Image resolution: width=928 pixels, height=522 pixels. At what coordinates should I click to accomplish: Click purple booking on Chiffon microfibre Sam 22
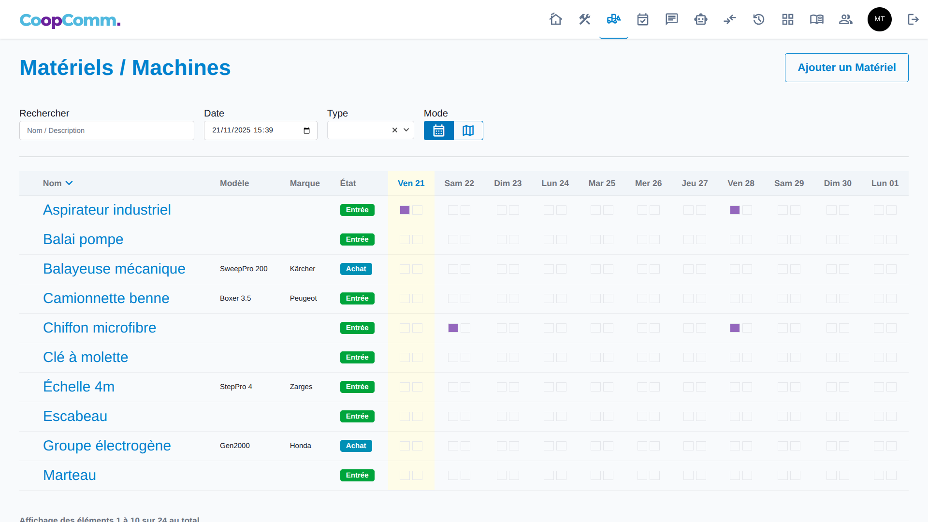pos(453,328)
